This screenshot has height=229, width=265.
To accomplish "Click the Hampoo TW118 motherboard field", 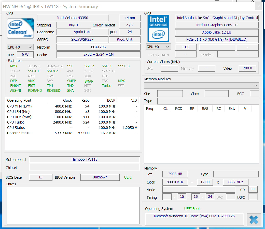I will (85, 159).
